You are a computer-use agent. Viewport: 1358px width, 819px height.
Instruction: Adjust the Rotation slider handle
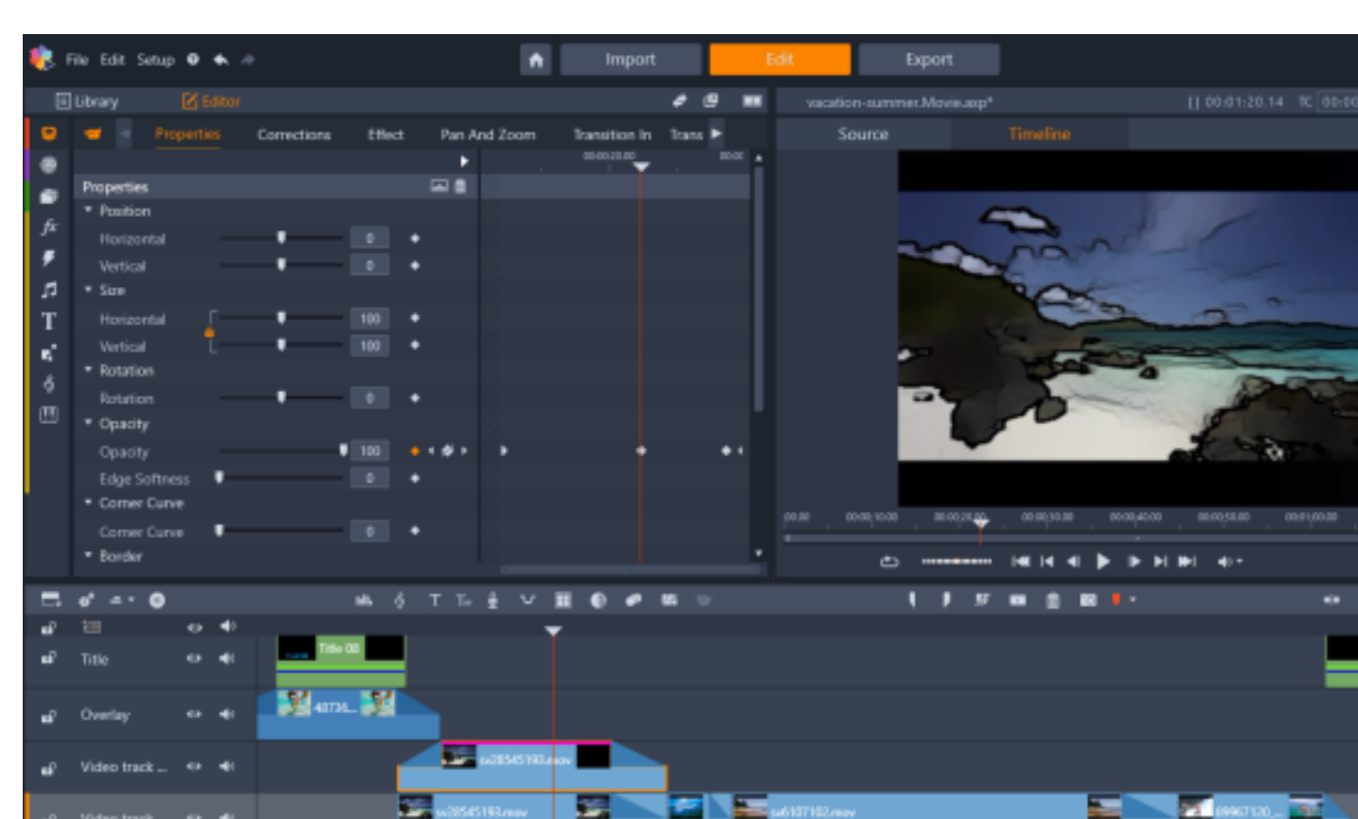pos(281,397)
